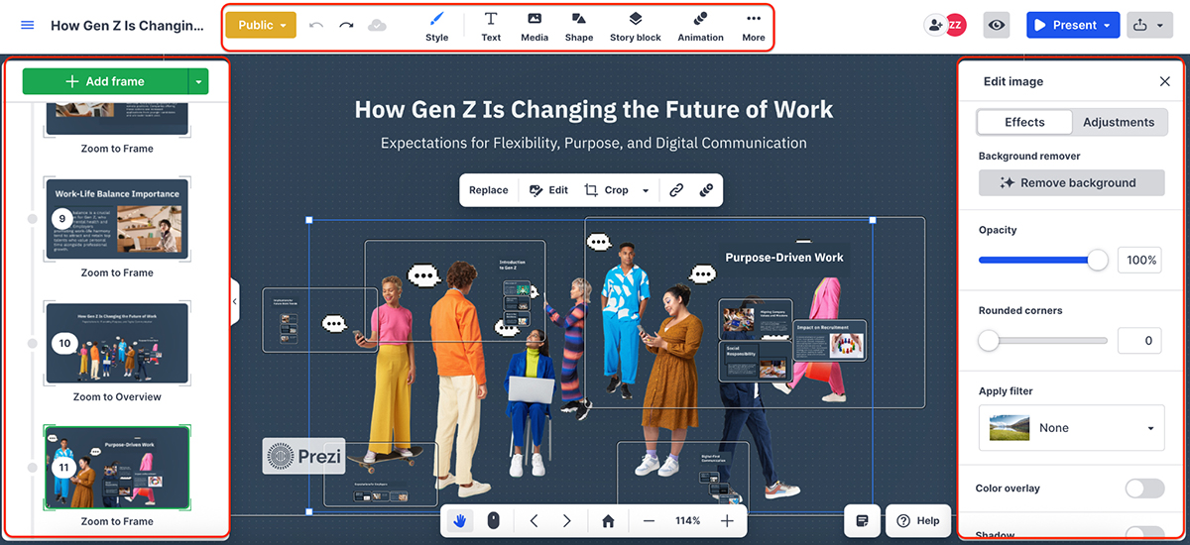Open the Shape insert menu
Image resolution: width=1190 pixels, height=545 pixels.
click(x=579, y=27)
